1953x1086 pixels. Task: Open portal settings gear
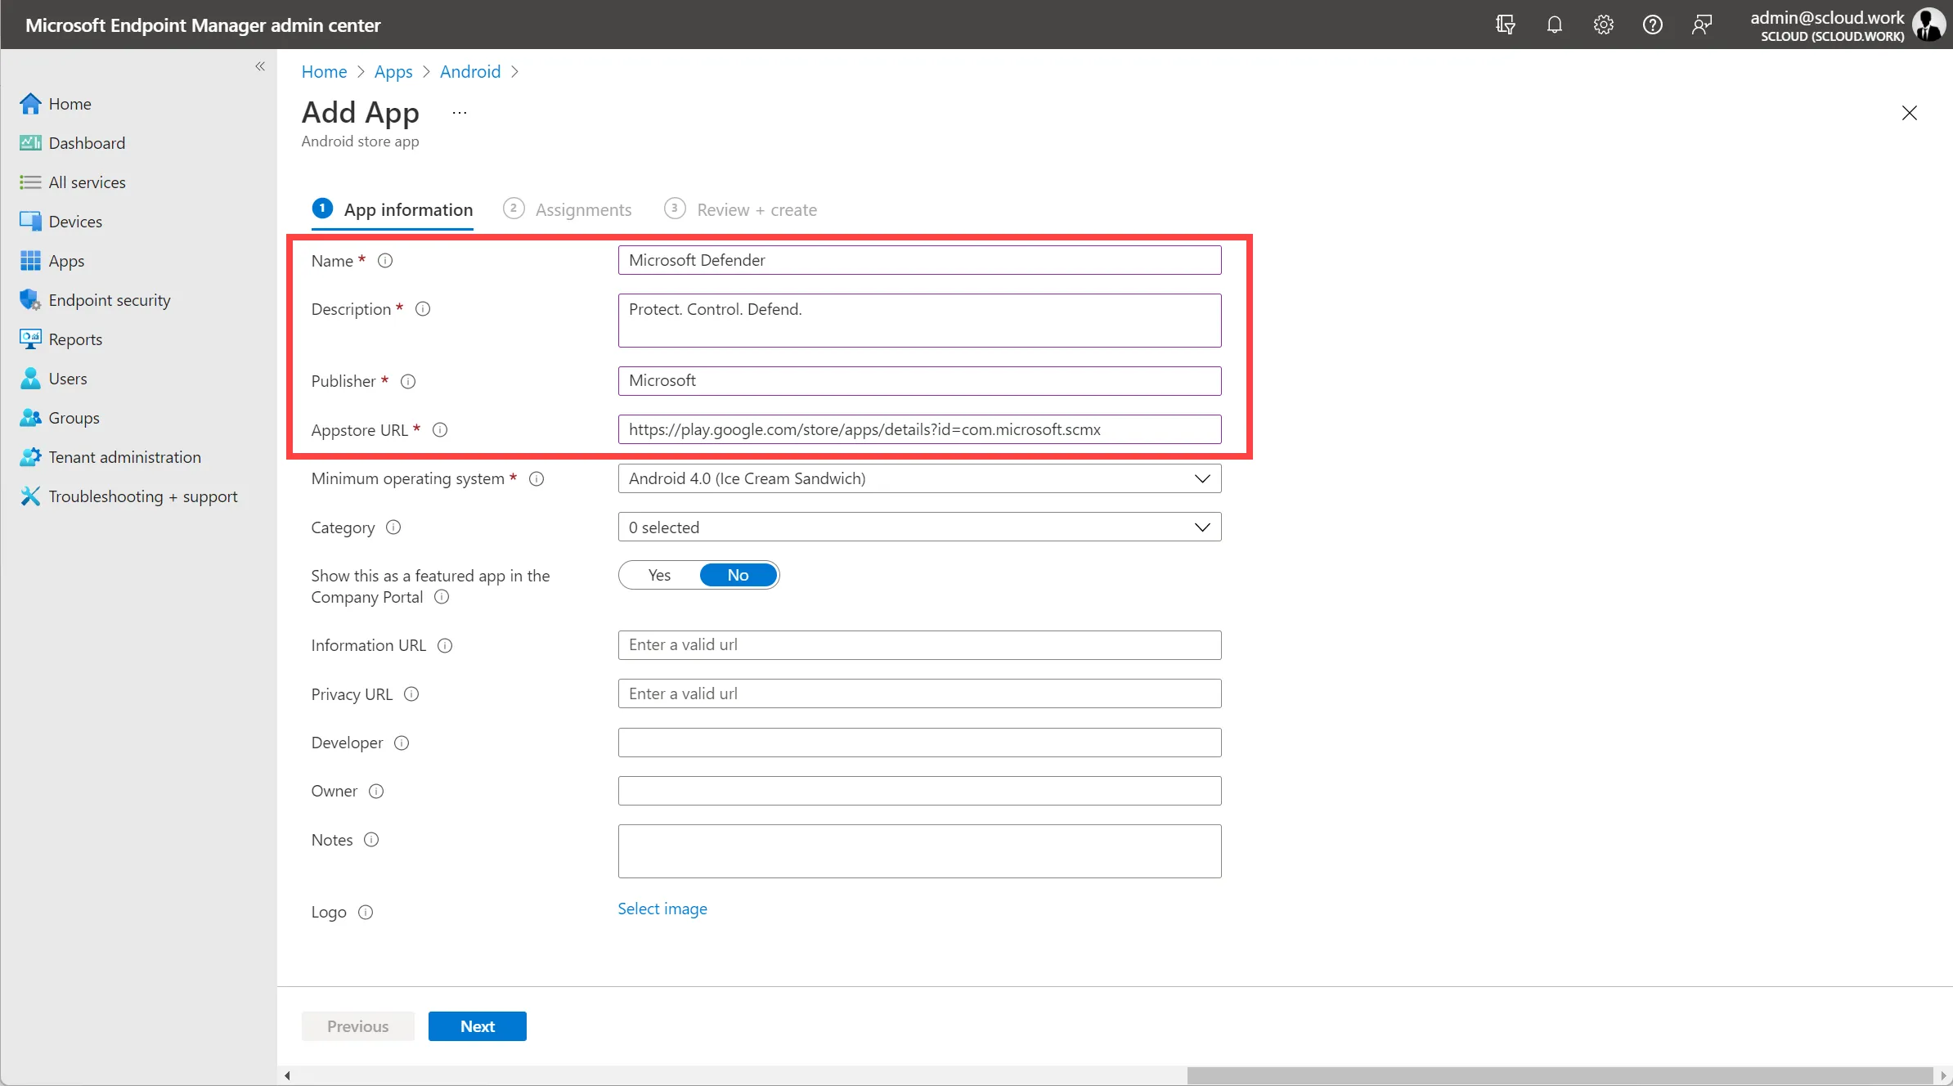tap(1603, 25)
